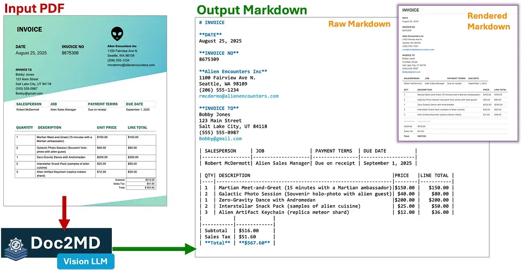521x270 pixels.
Task: Click the red downward arrow
Action: [x=65, y=218]
